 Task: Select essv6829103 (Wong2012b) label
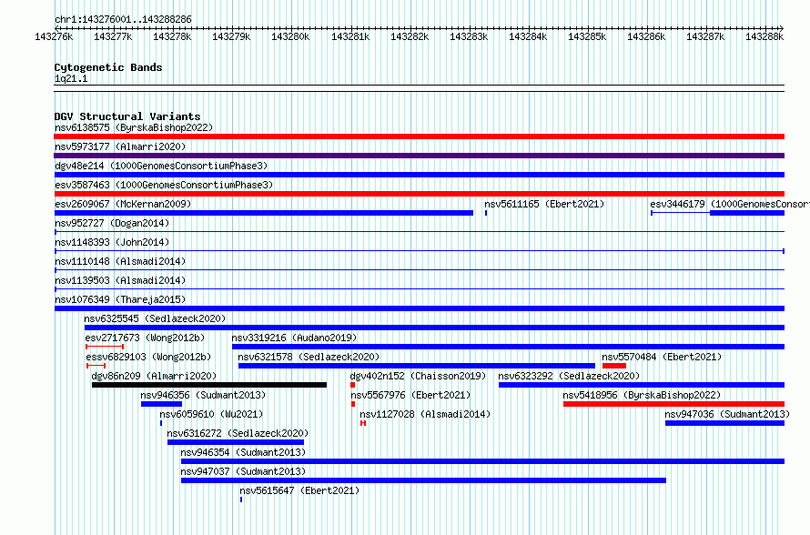pyautogui.click(x=148, y=357)
